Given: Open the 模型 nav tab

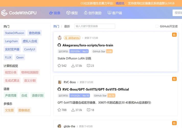Looking at the screenshot, I should tap(72, 13).
